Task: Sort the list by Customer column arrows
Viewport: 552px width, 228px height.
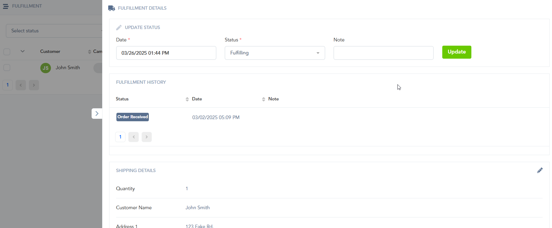Action: [89, 52]
